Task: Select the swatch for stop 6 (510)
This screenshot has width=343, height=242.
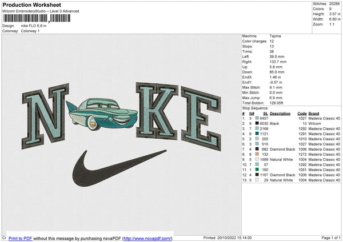Action: coord(257,144)
